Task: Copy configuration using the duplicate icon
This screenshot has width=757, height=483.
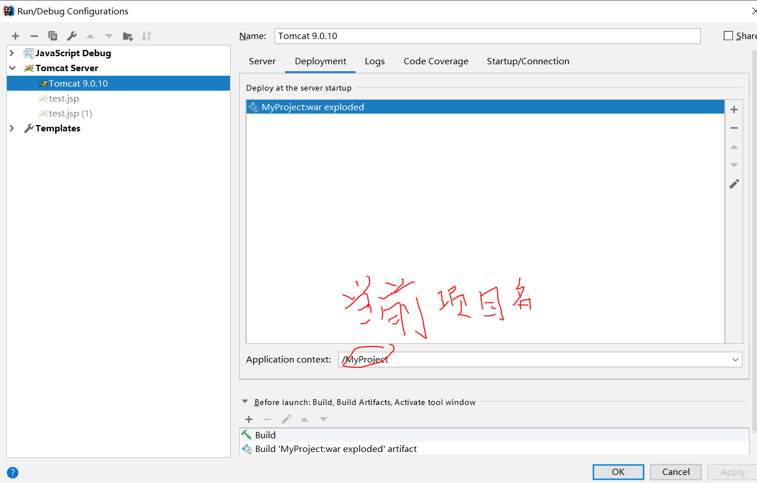Action: point(53,36)
